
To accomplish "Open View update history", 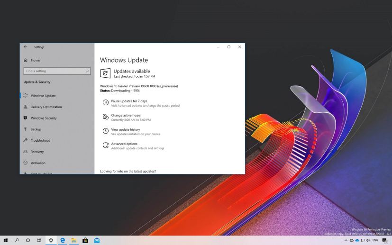I will (126, 129).
